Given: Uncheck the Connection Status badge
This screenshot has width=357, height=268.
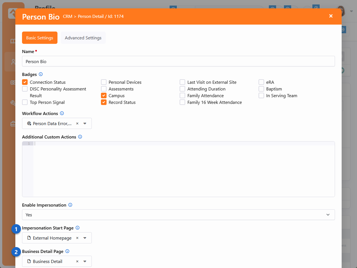Looking at the screenshot, I should coord(25,82).
